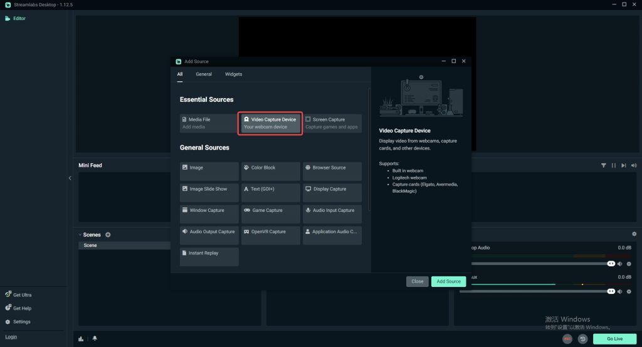The image size is (642, 347).
Task: Mute Desktop Audio speaker icon
Action: pyautogui.click(x=620, y=264)
